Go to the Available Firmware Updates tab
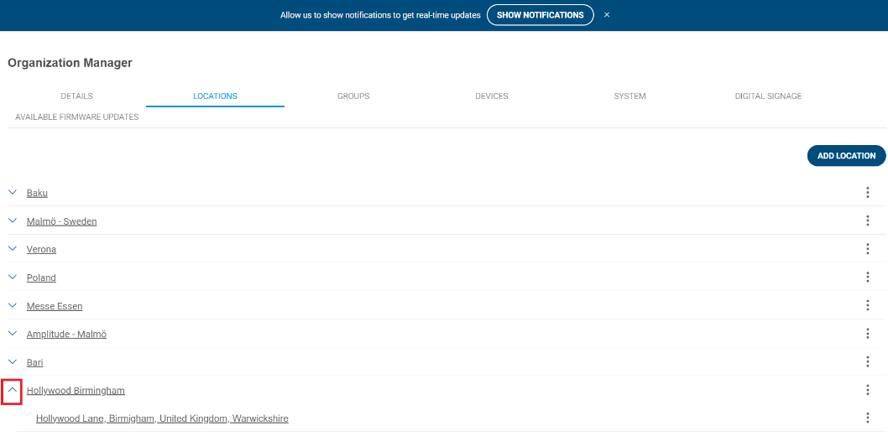 pos(77,117)
